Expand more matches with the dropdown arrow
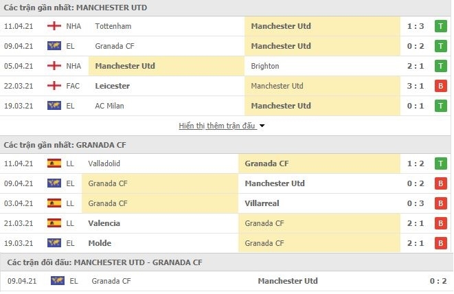 point(262,126)
